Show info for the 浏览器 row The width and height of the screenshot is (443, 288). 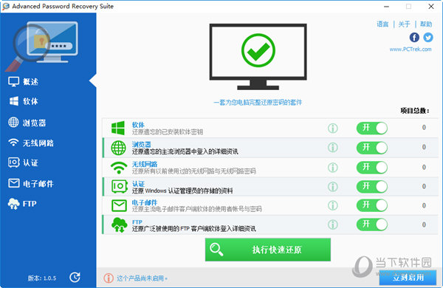tap(333, 147)
